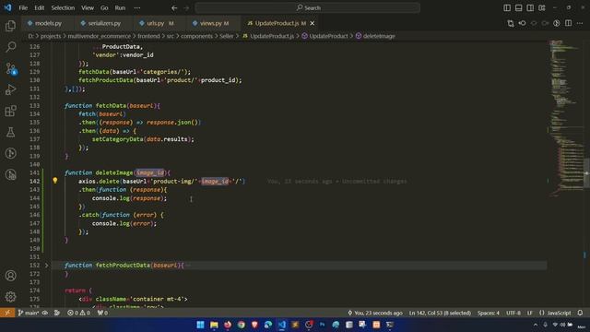Open the View menu
Image resolution: width=590 pixels, height=332 pixels.
pyautogui.click(x=88, y=8)
